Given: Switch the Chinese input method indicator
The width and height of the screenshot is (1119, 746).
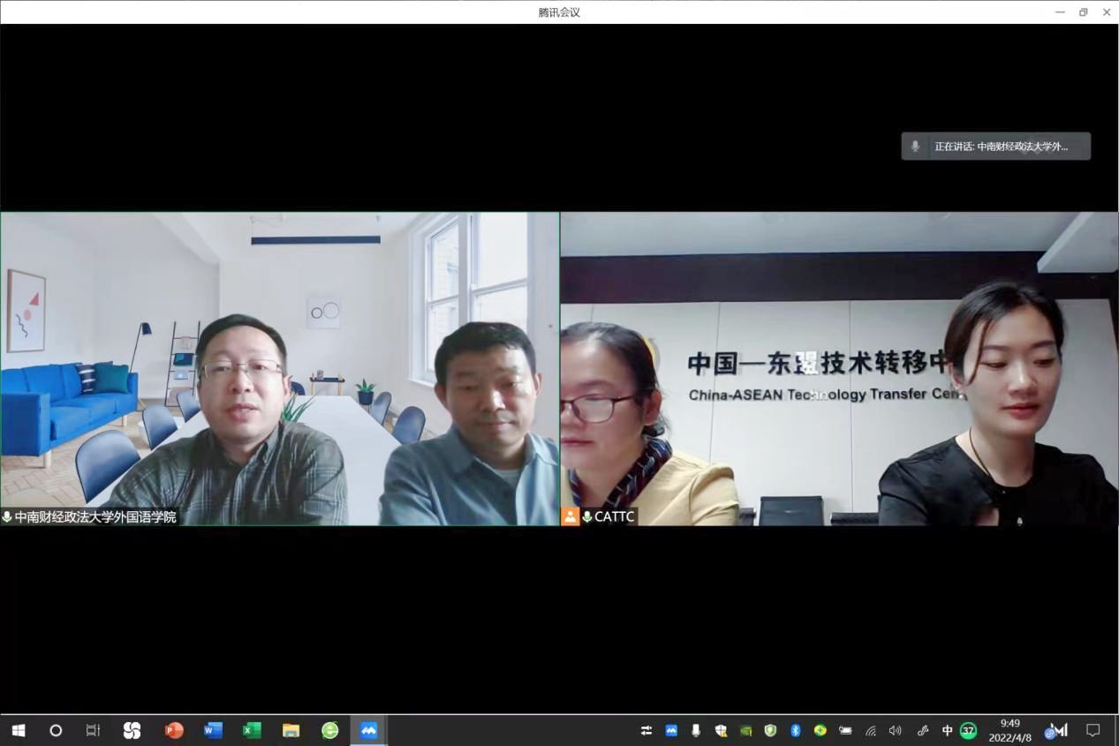Looking at the screenshot, I should (x=947, y=730).
